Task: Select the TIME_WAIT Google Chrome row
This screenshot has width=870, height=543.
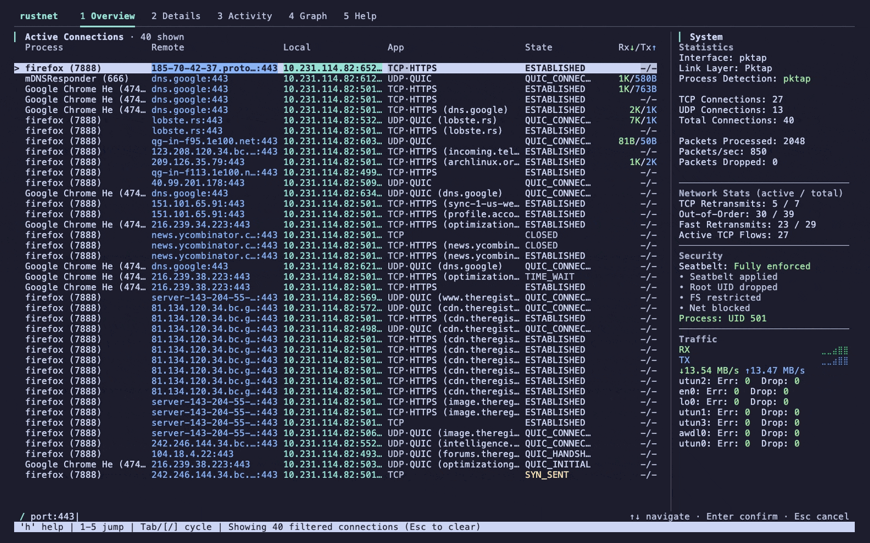Action: tap(335, 277)
